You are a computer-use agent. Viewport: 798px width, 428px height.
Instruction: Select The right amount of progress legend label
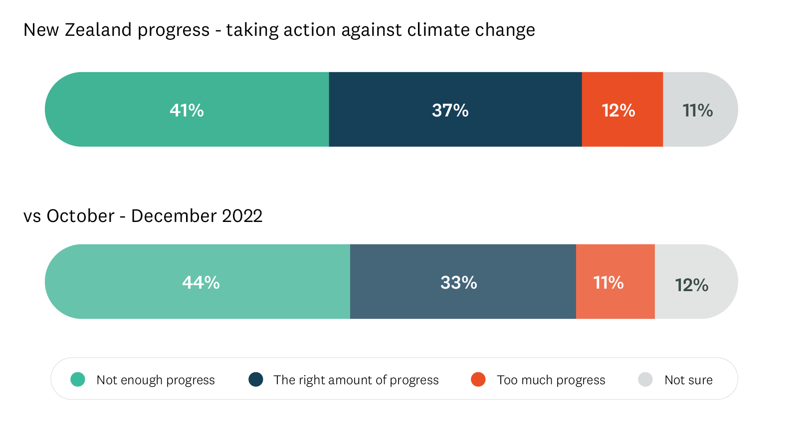(356, 380)
